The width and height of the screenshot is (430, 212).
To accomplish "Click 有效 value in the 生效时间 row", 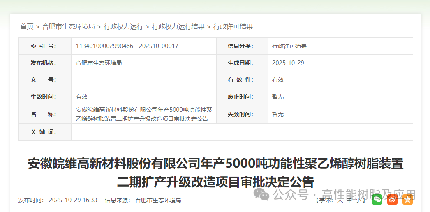I will pyautogui.click(x=81, y=97).
